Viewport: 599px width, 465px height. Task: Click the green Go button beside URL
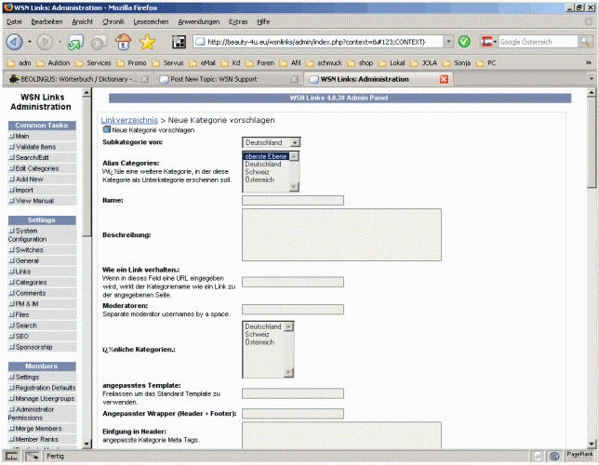click(x=464, y=42)
